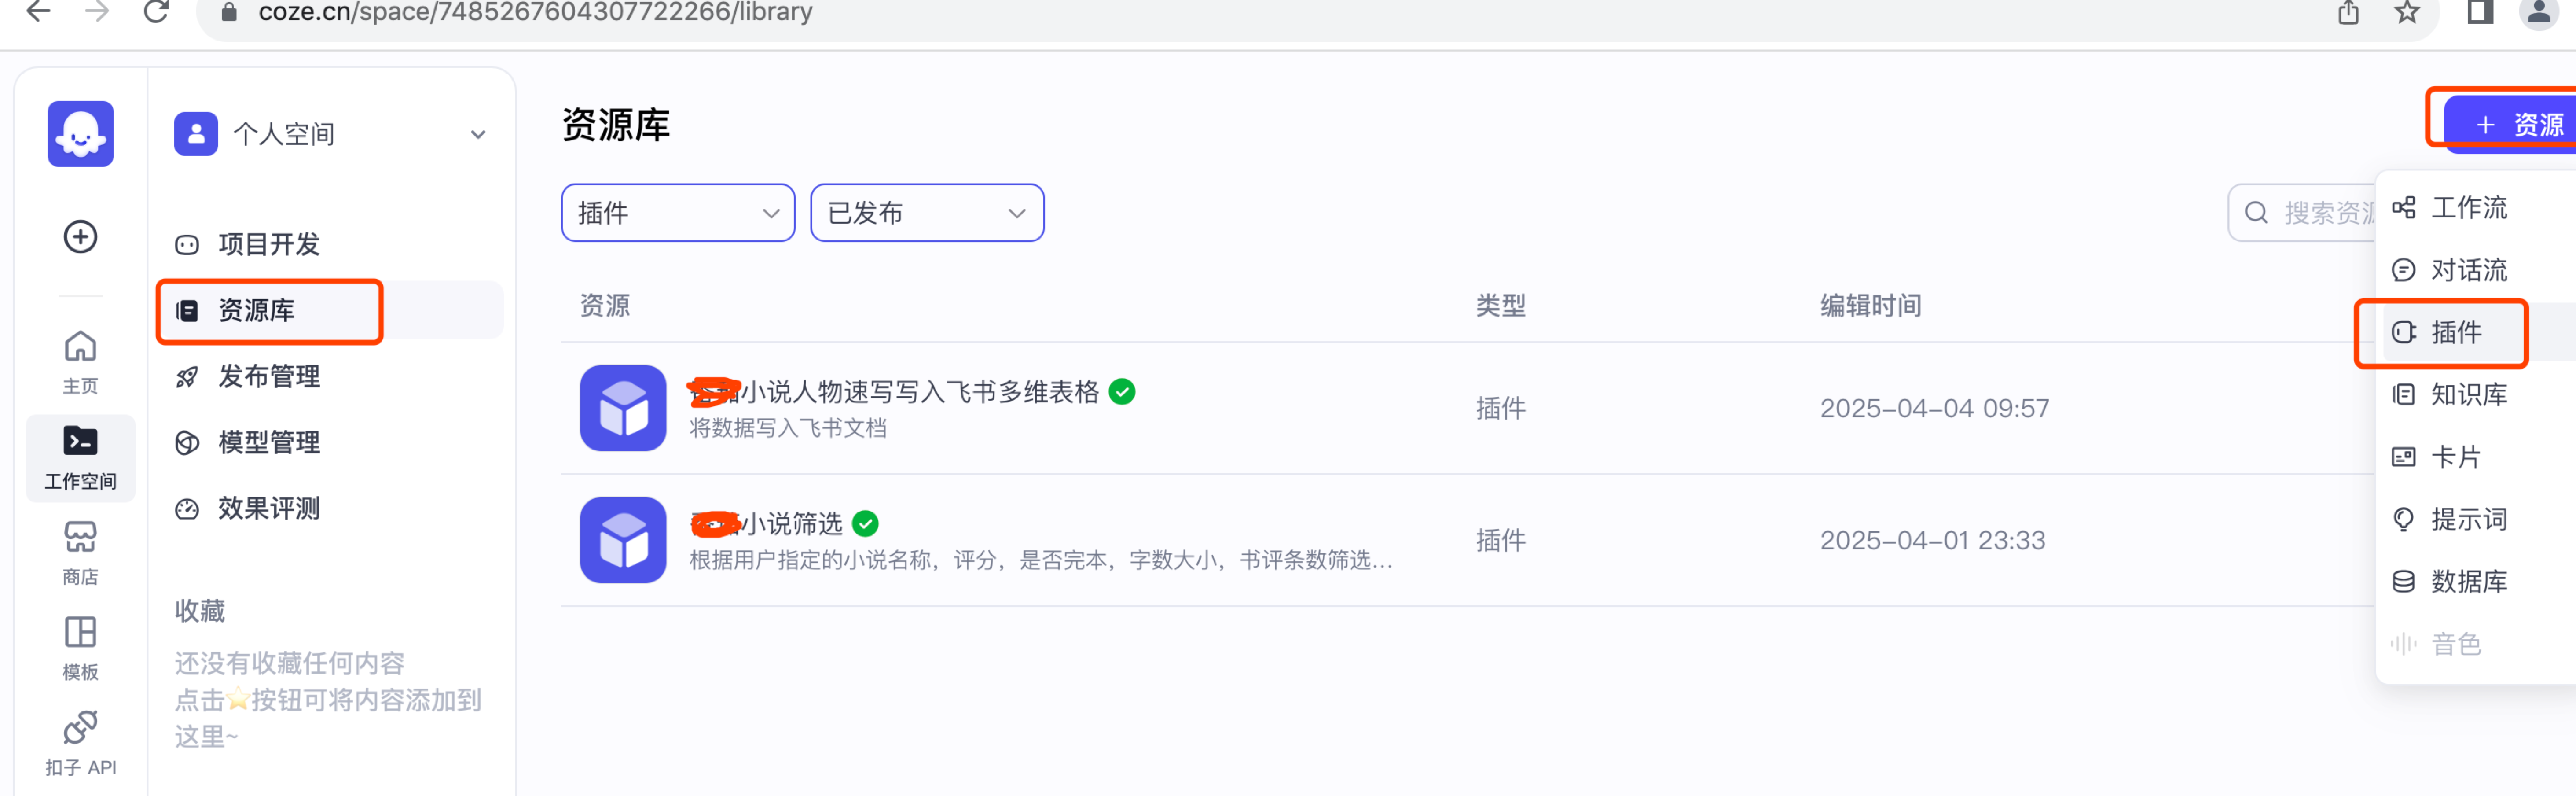This screenshot has height=796, width=2576.
Task: Open the 模板 templates icon
Action: 80,646
